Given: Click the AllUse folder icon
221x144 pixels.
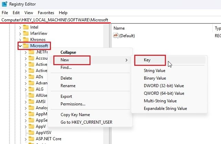Looking at the screenshot, I should [x=31, y=95].
